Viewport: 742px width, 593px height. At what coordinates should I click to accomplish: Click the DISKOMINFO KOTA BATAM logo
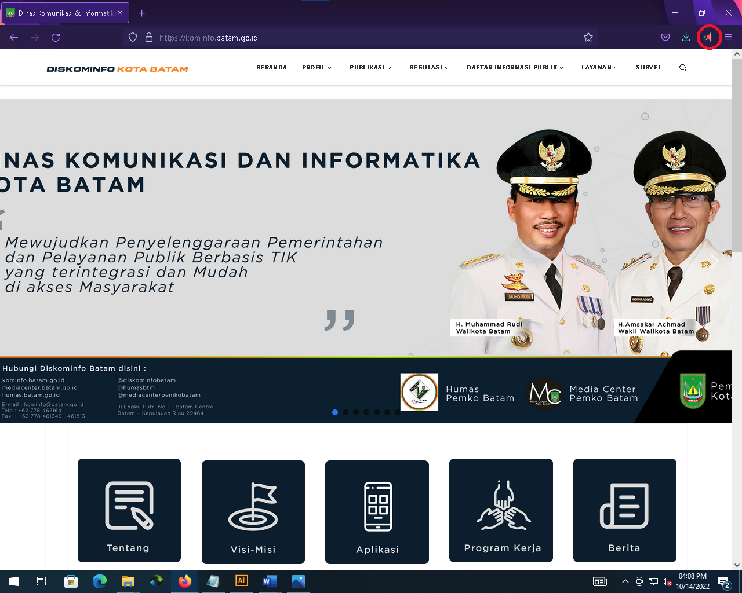coord(117,69)
